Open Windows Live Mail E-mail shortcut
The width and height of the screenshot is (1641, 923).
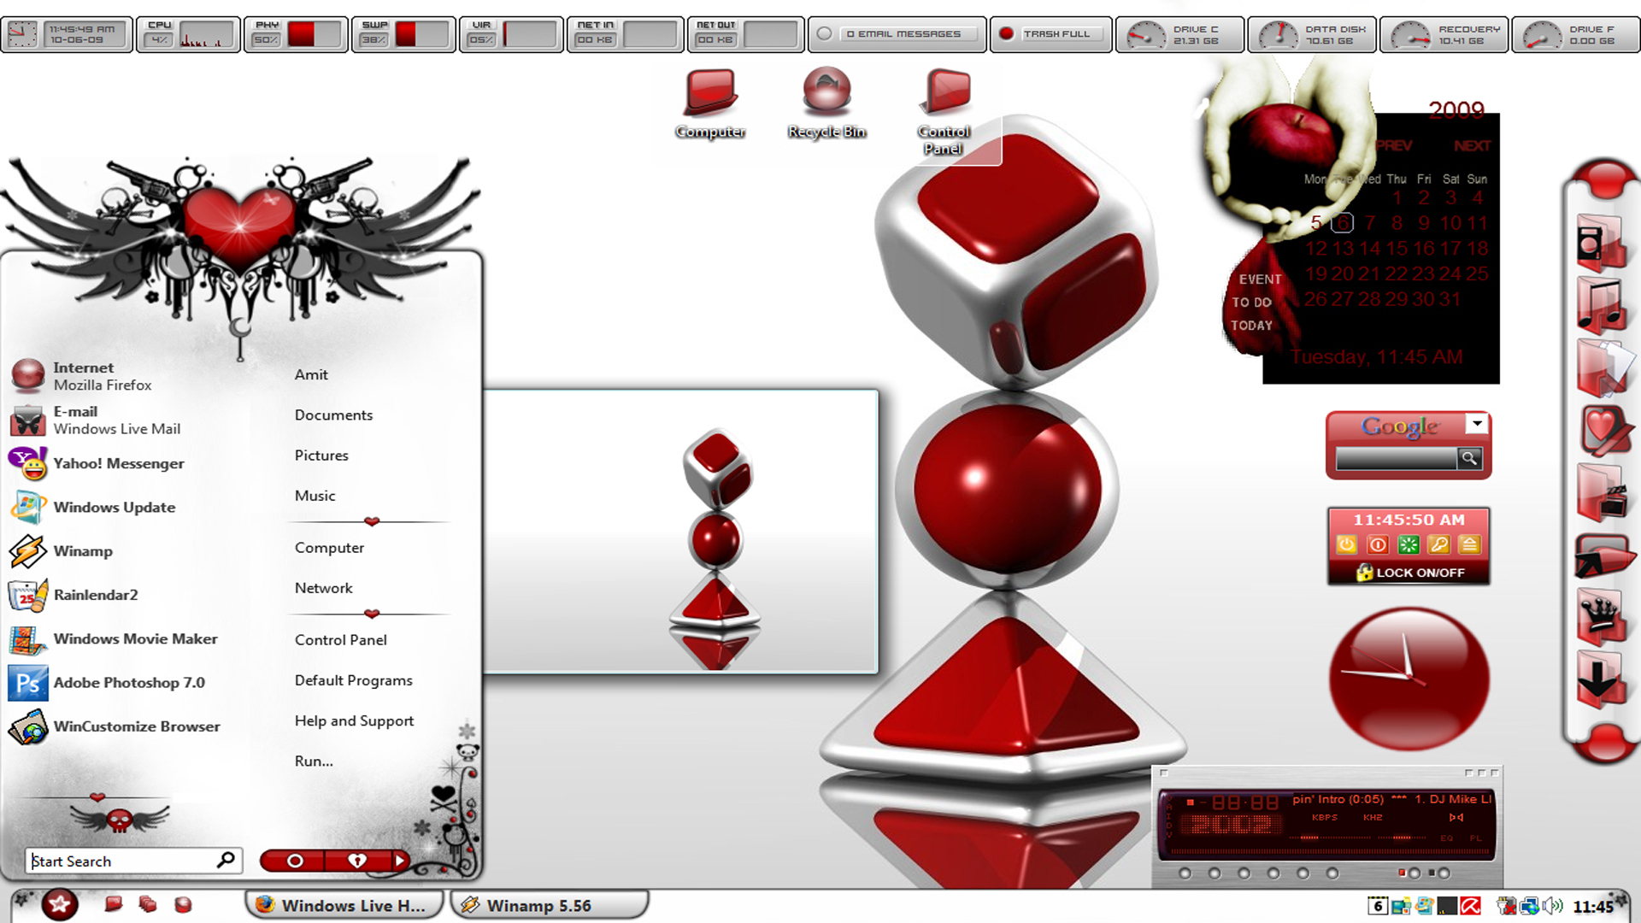point(94,420)
